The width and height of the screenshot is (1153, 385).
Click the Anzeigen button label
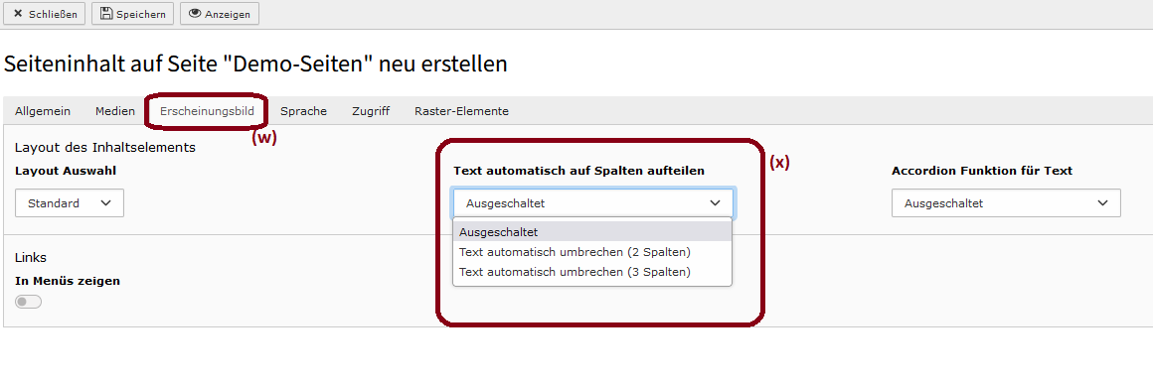[228, 14]
